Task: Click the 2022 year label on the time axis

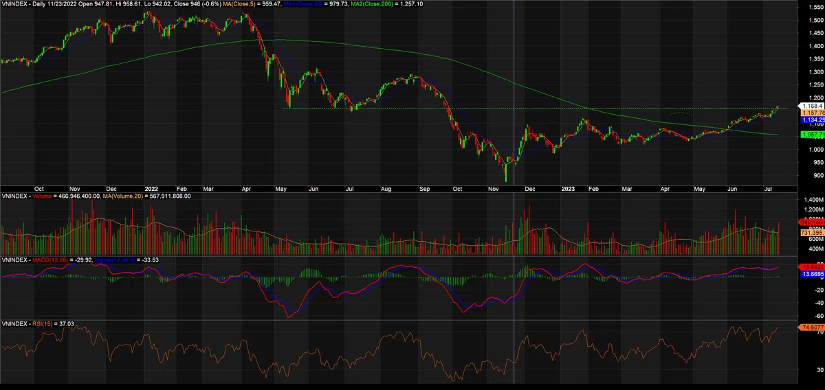Action: (x=152, y=187)
